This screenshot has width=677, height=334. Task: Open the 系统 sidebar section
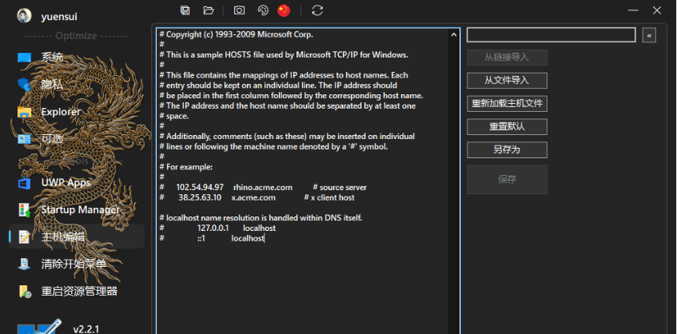(52, 58)
